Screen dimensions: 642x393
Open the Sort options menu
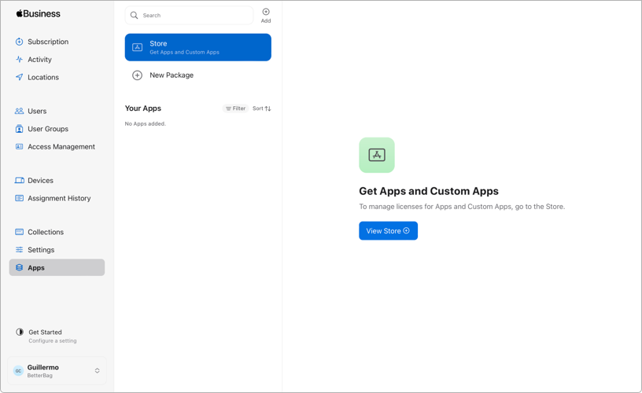pyautogui.click(x=262, y=108)
